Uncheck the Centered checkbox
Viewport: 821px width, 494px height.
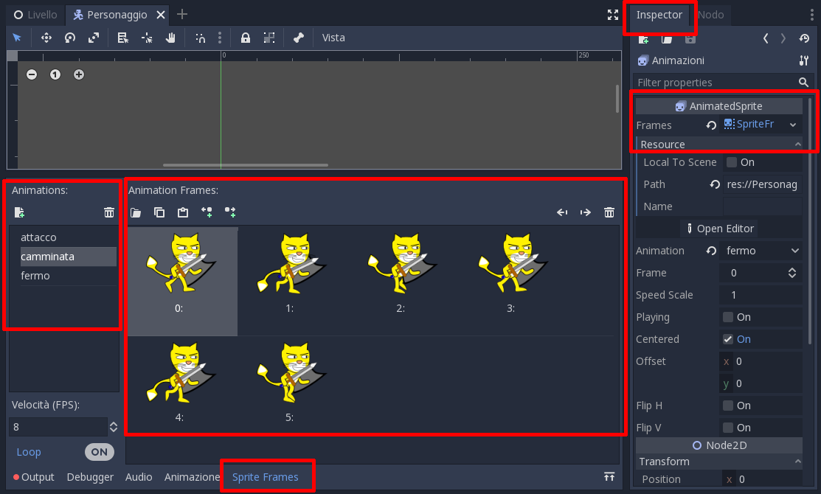(x=728, y=339)
